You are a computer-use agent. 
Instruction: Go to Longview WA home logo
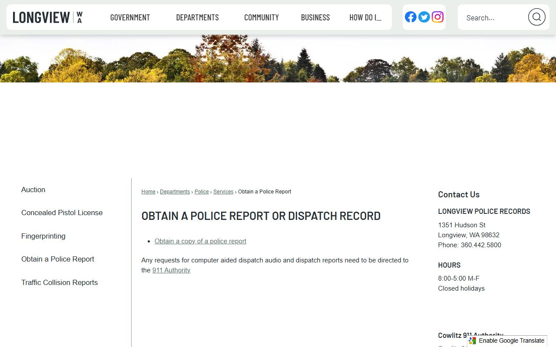point(47,17)
